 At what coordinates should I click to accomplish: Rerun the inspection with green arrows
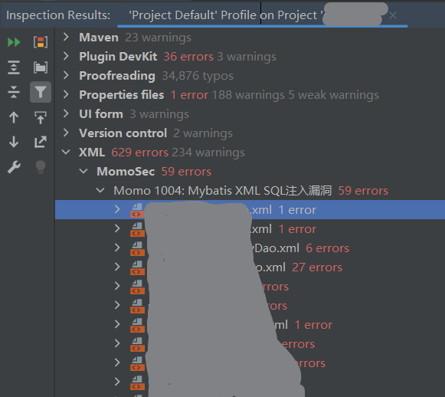(x=14, y=42)
